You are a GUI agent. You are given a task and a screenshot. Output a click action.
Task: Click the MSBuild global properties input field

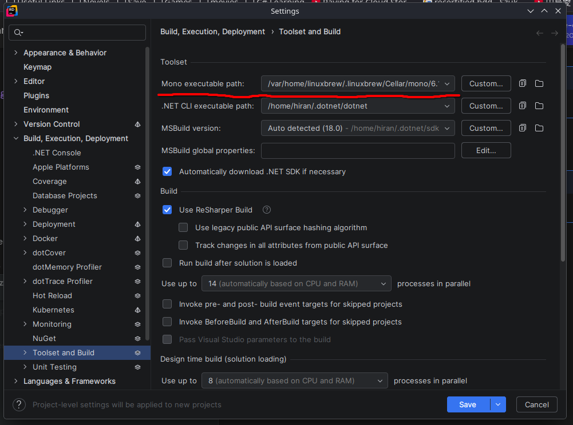(x=358, y=150)
